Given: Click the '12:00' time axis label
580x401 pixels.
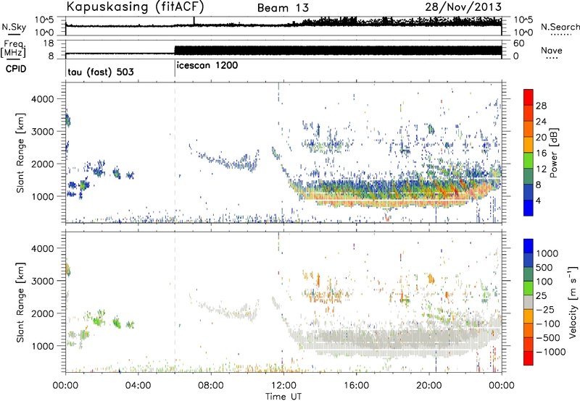Looking at the screenshot, I should click(x=283, y=386).
